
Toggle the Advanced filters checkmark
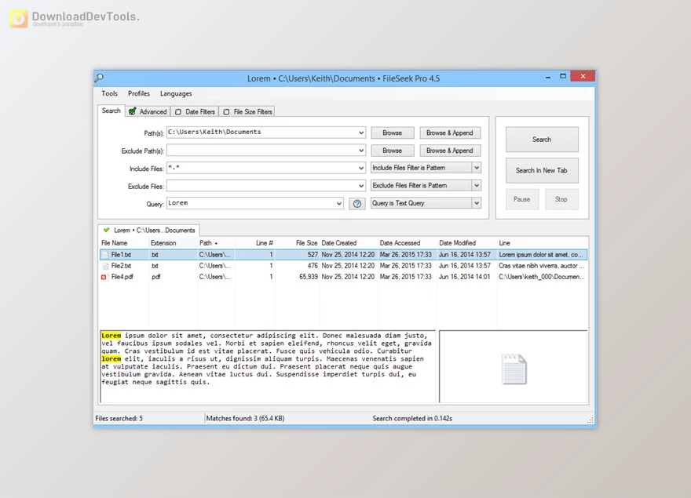click(x=131, y=111)
